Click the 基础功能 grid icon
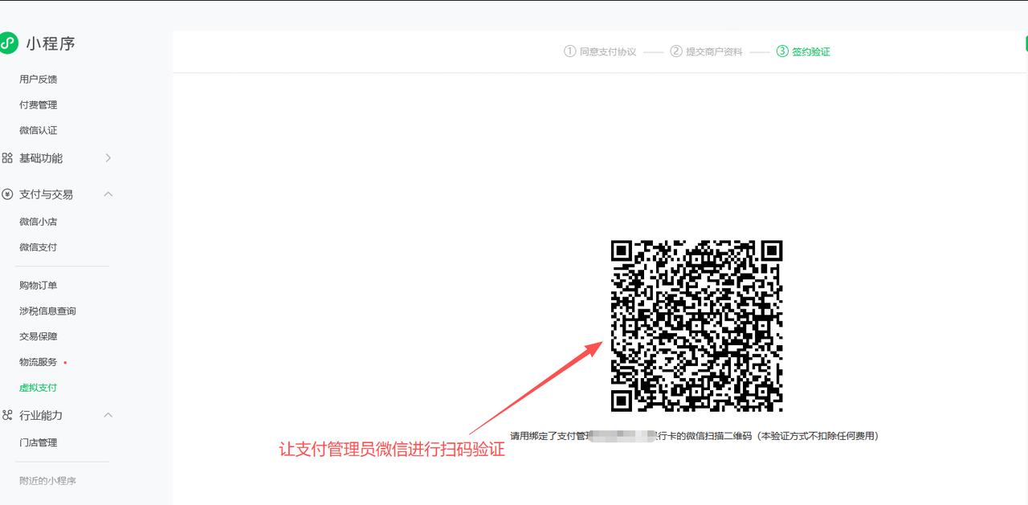 (7, 158)
